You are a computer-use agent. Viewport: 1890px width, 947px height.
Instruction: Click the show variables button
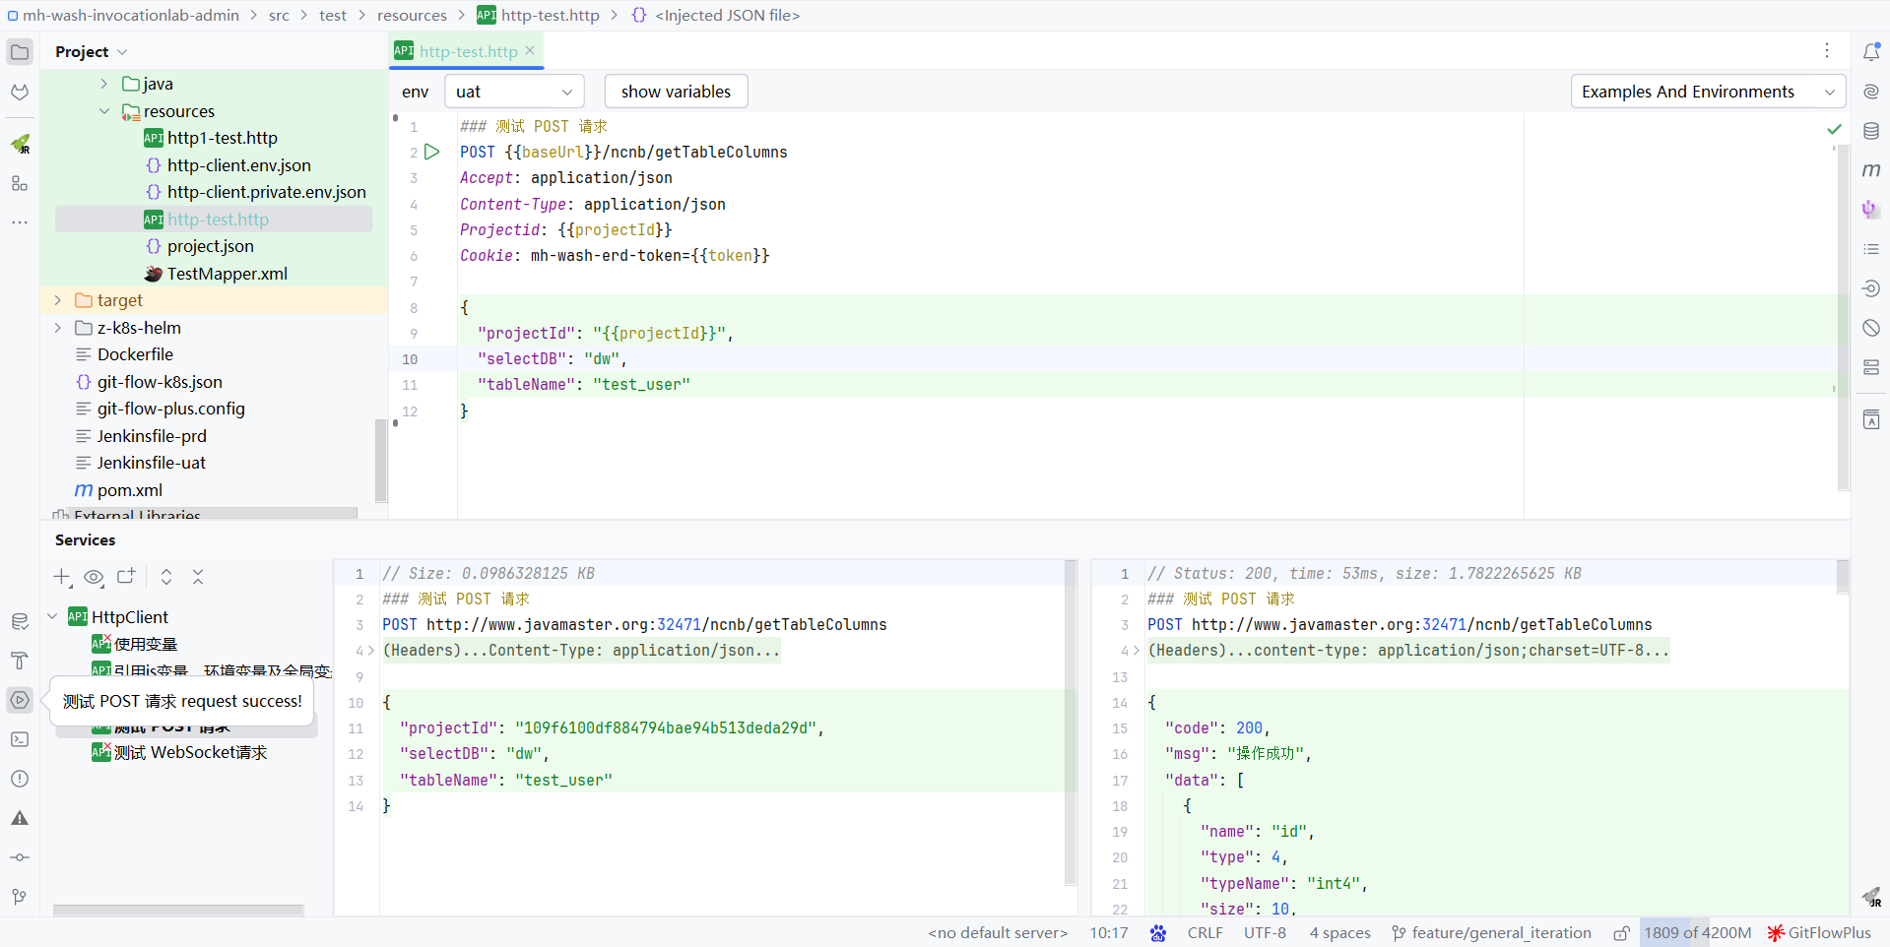pyautogui.click(x=676, y=92)
